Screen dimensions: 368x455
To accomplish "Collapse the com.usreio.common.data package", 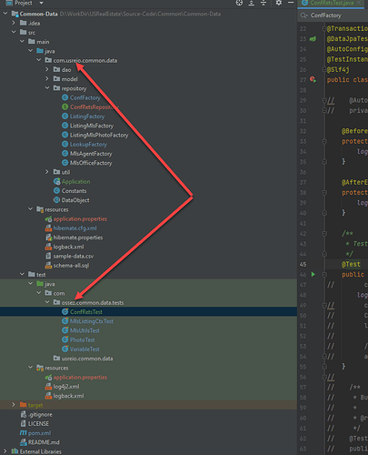I will click(39, 60).
